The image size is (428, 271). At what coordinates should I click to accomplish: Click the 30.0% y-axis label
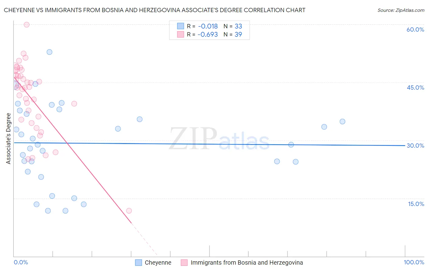tap(415, 146)
